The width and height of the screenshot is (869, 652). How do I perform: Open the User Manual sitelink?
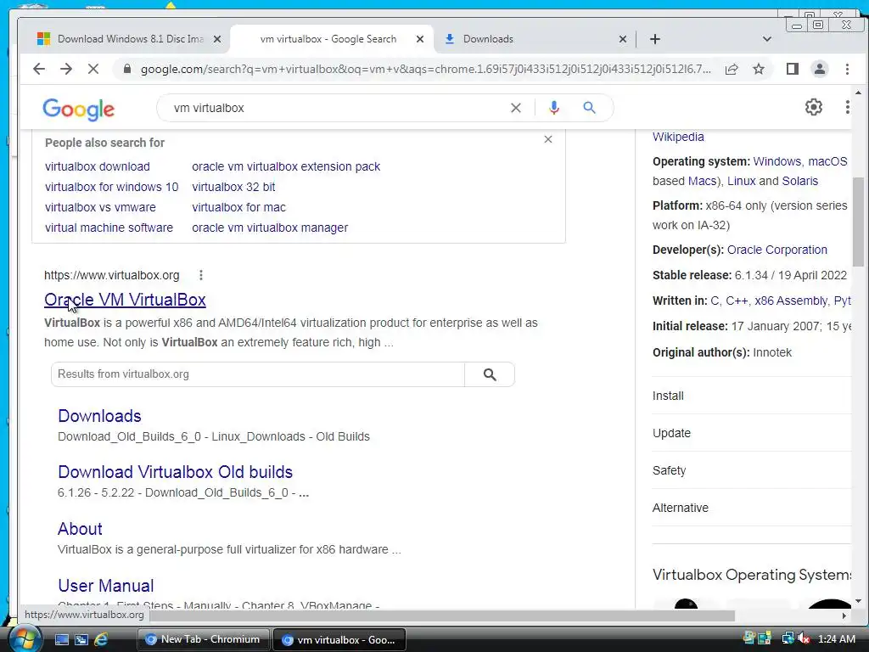pos(105,586)
